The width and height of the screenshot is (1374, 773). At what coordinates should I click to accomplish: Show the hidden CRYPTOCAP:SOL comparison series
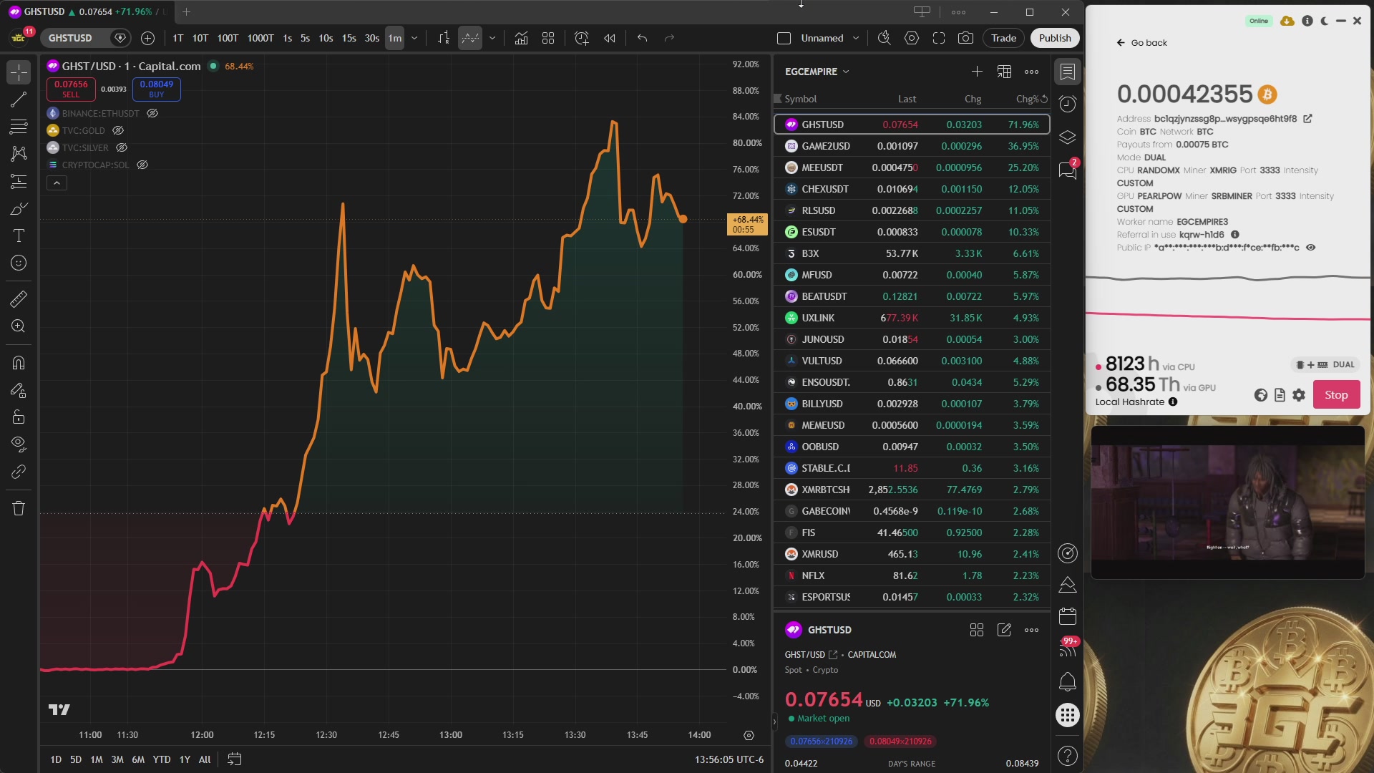click(x=142, y=165)
